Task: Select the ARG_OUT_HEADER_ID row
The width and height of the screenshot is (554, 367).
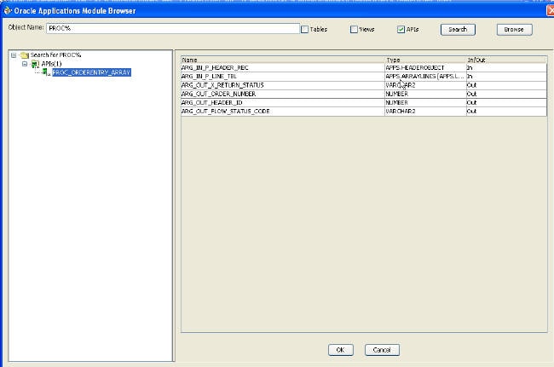Action: click(x=364, y=102)
